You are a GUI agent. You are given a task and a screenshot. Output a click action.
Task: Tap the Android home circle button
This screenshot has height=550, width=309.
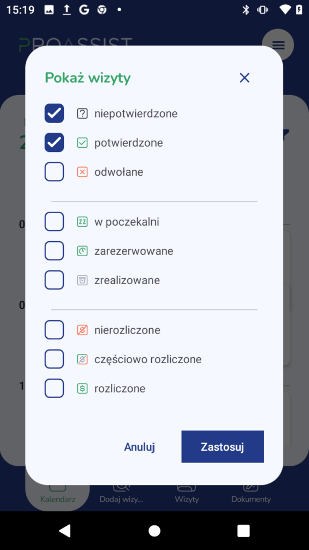(154, 530)
